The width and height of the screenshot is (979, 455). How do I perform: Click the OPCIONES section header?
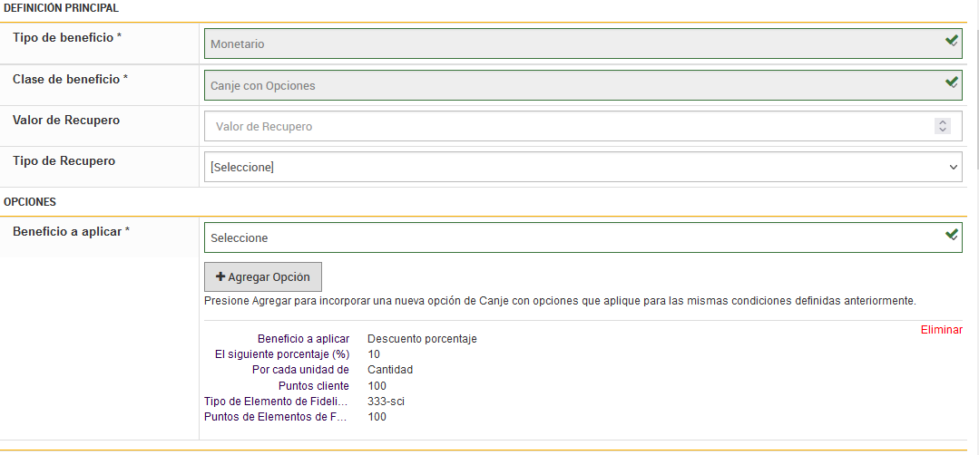(30, 202)
